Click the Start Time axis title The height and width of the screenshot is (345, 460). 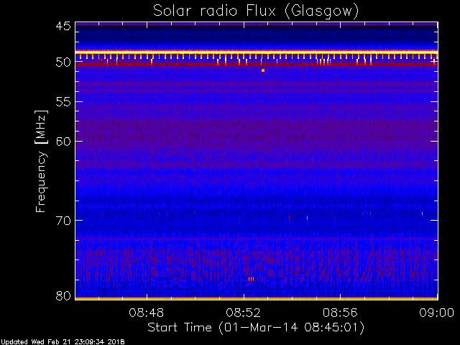(256, 328)
